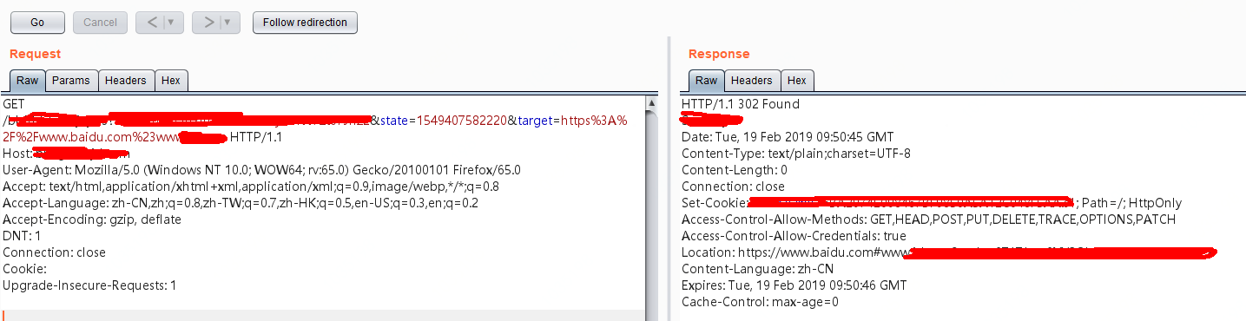Click the Follow redirection button
Viewport: 1246px width, 321px height.
[x=305, y=23]
